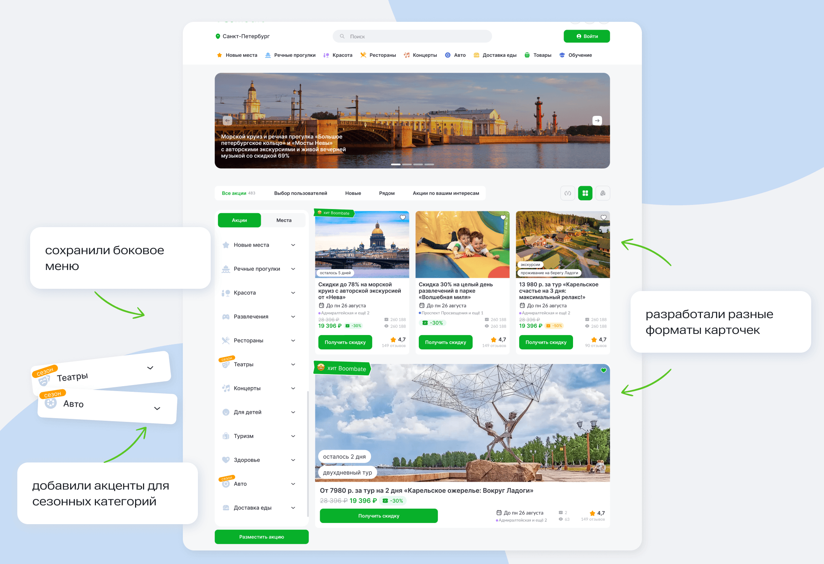The height and width of the screenshot is (564, 824).
Task: Click the Для детей smiley icon in sidebar
Action: tap(226, 412)
